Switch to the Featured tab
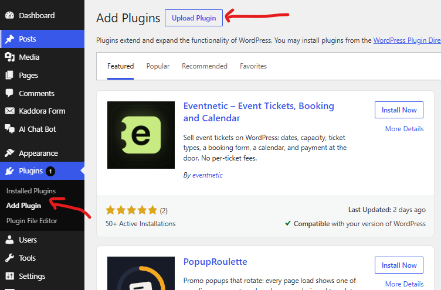Image resolution: width=441 pixels, height=290 pixels. (x=120, y=66)
